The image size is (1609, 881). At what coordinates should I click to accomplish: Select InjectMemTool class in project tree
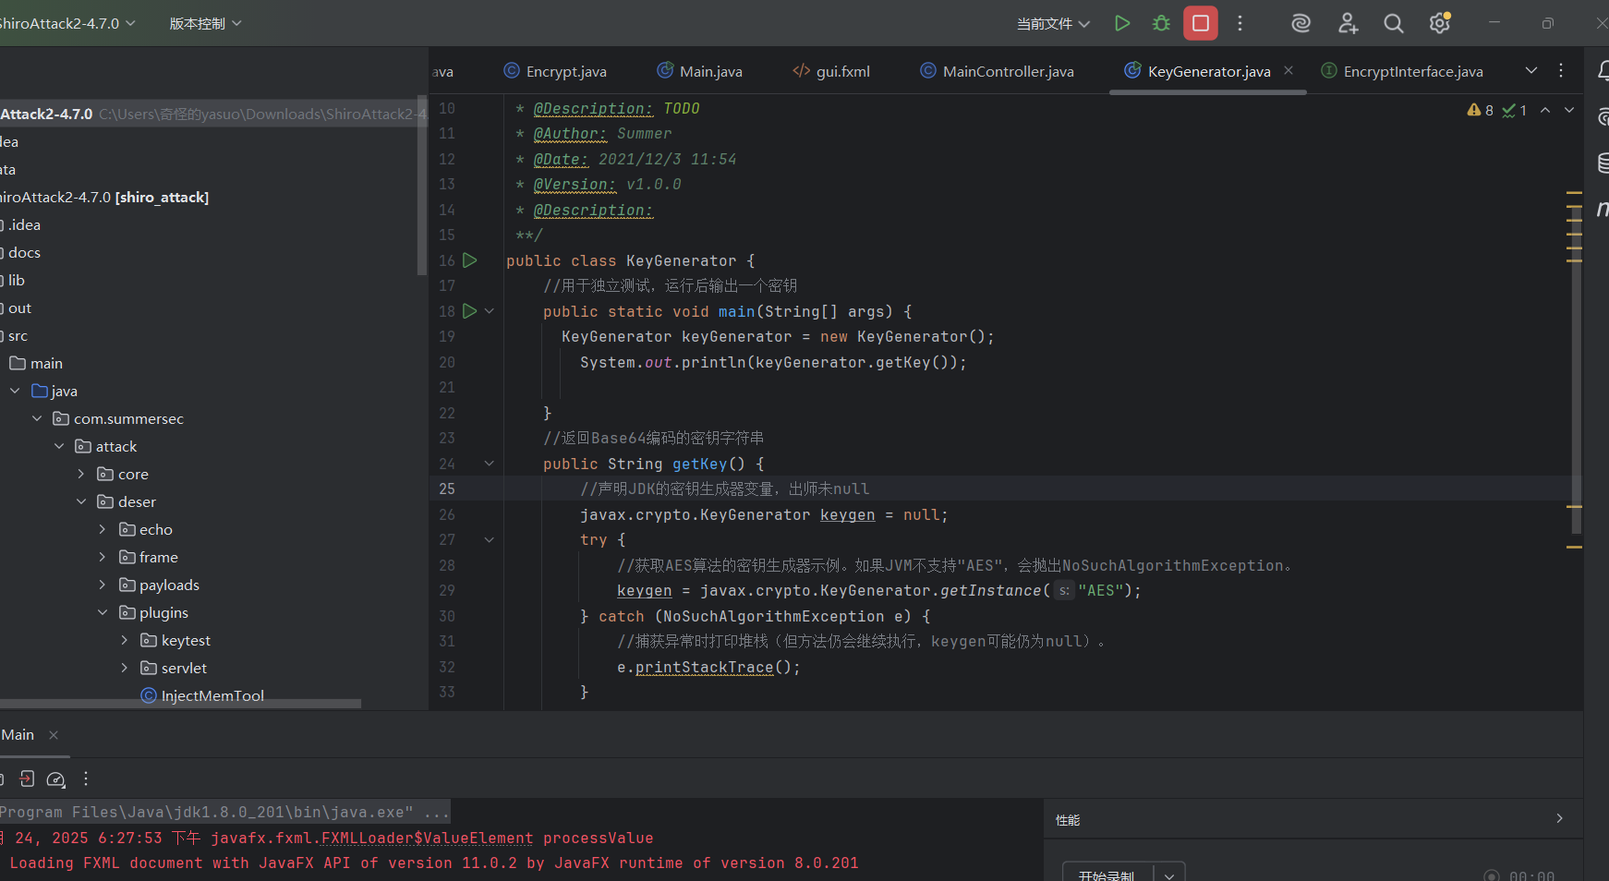point(212,695)
